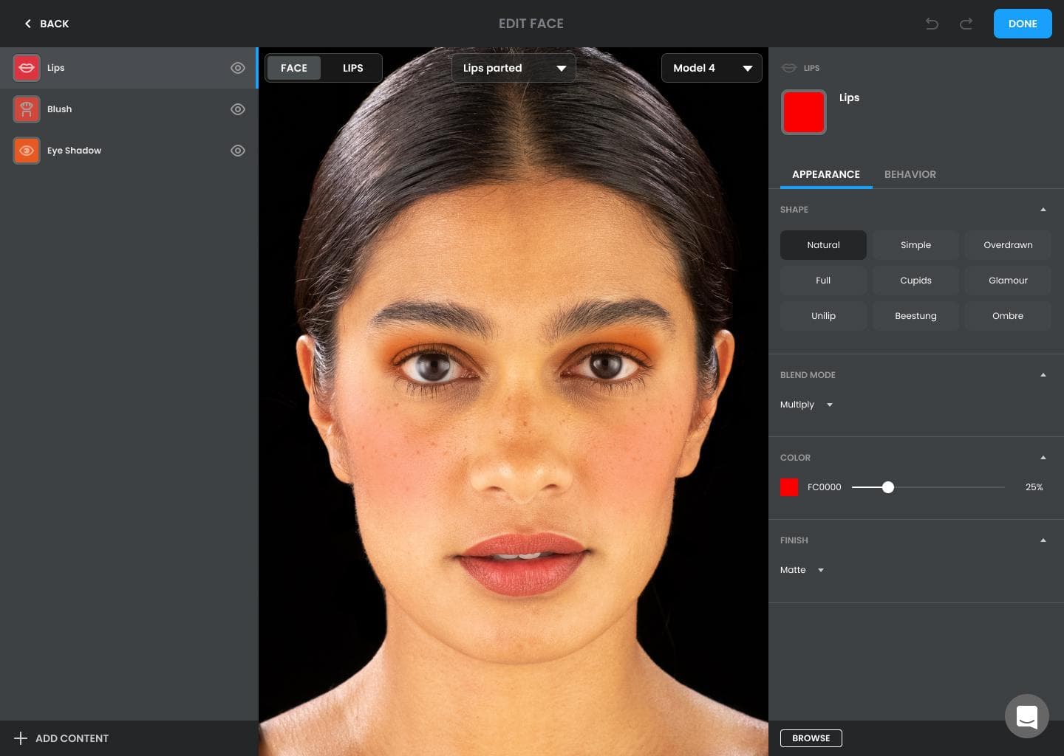Switch to the Behavior tab
Screen dimensions: 1064x756
(x=910, y=174)
